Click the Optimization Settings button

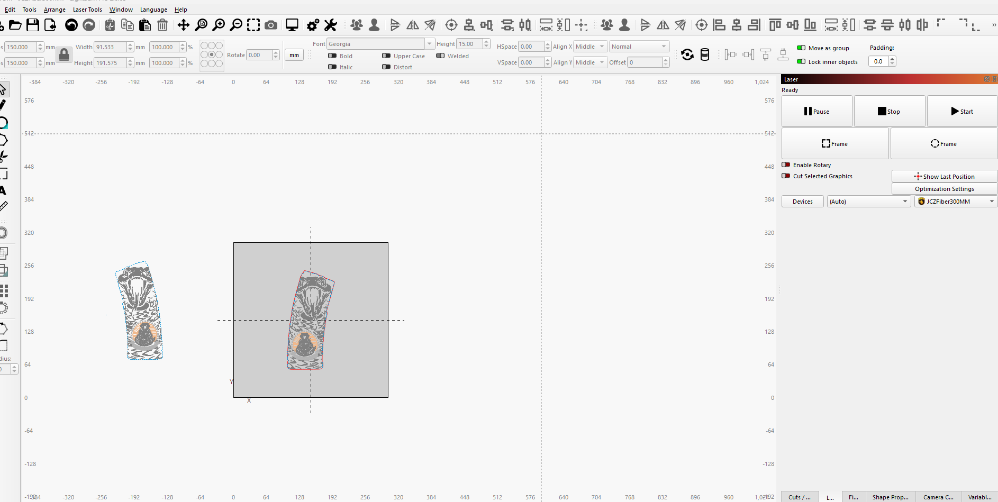click(944, 189)
